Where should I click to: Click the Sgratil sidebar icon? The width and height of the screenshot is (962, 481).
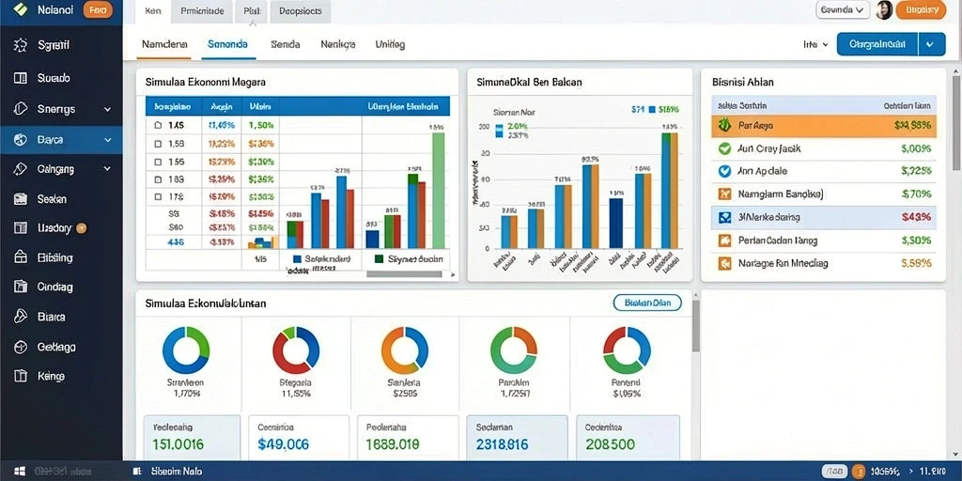(x=21, y=45)
